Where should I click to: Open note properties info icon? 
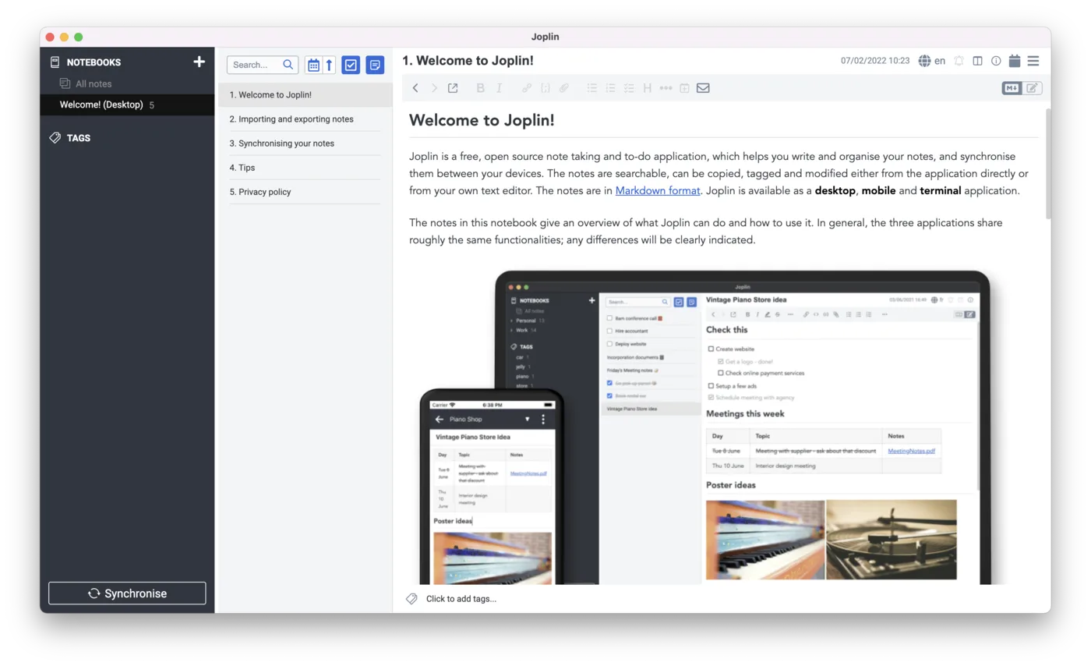[996, 61]
